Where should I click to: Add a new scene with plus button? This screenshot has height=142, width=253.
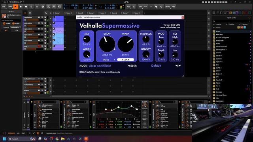[144, 13]
